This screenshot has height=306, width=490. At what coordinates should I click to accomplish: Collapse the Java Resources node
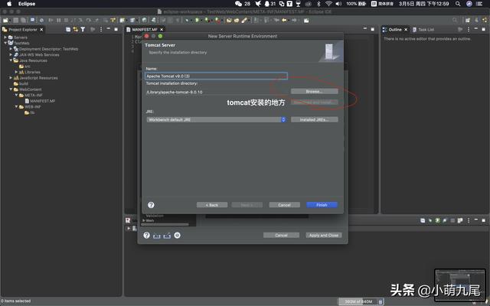coord(11,60)
